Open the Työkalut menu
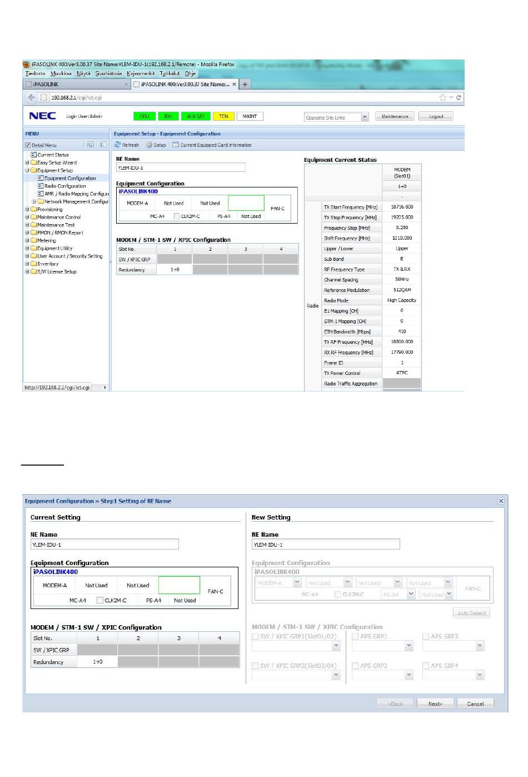The image size is (528, 777). pyautogui.click(x=170, y=73)
